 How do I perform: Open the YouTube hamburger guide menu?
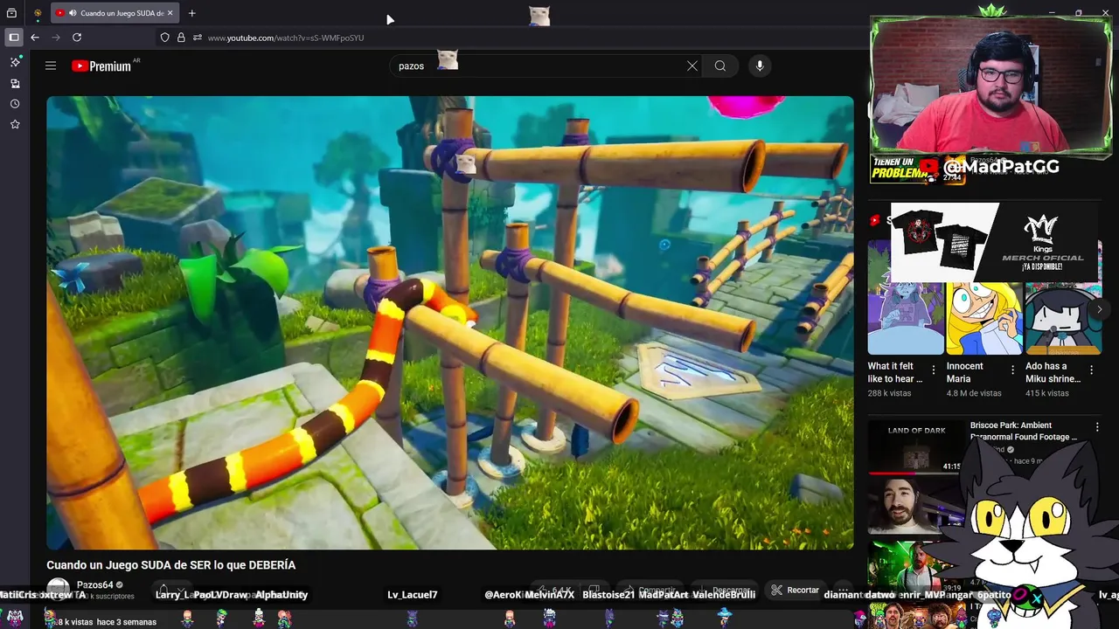tap(51, 66)
